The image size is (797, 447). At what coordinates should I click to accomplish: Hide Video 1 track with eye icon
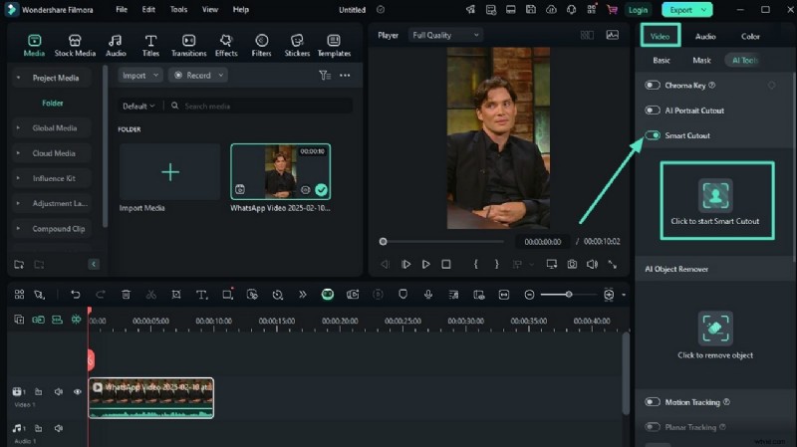(78, 392)
